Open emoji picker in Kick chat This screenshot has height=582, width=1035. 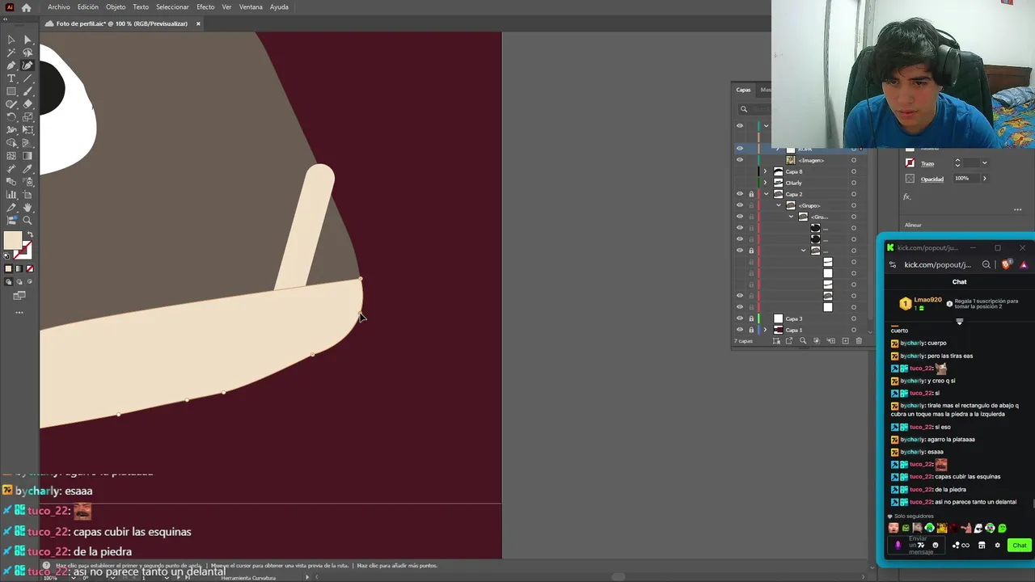click(x=936, y=546)
